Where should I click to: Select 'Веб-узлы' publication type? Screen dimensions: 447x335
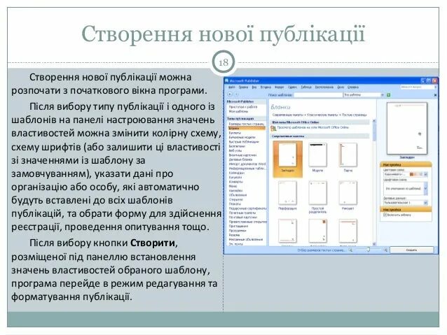pos(235,150)
